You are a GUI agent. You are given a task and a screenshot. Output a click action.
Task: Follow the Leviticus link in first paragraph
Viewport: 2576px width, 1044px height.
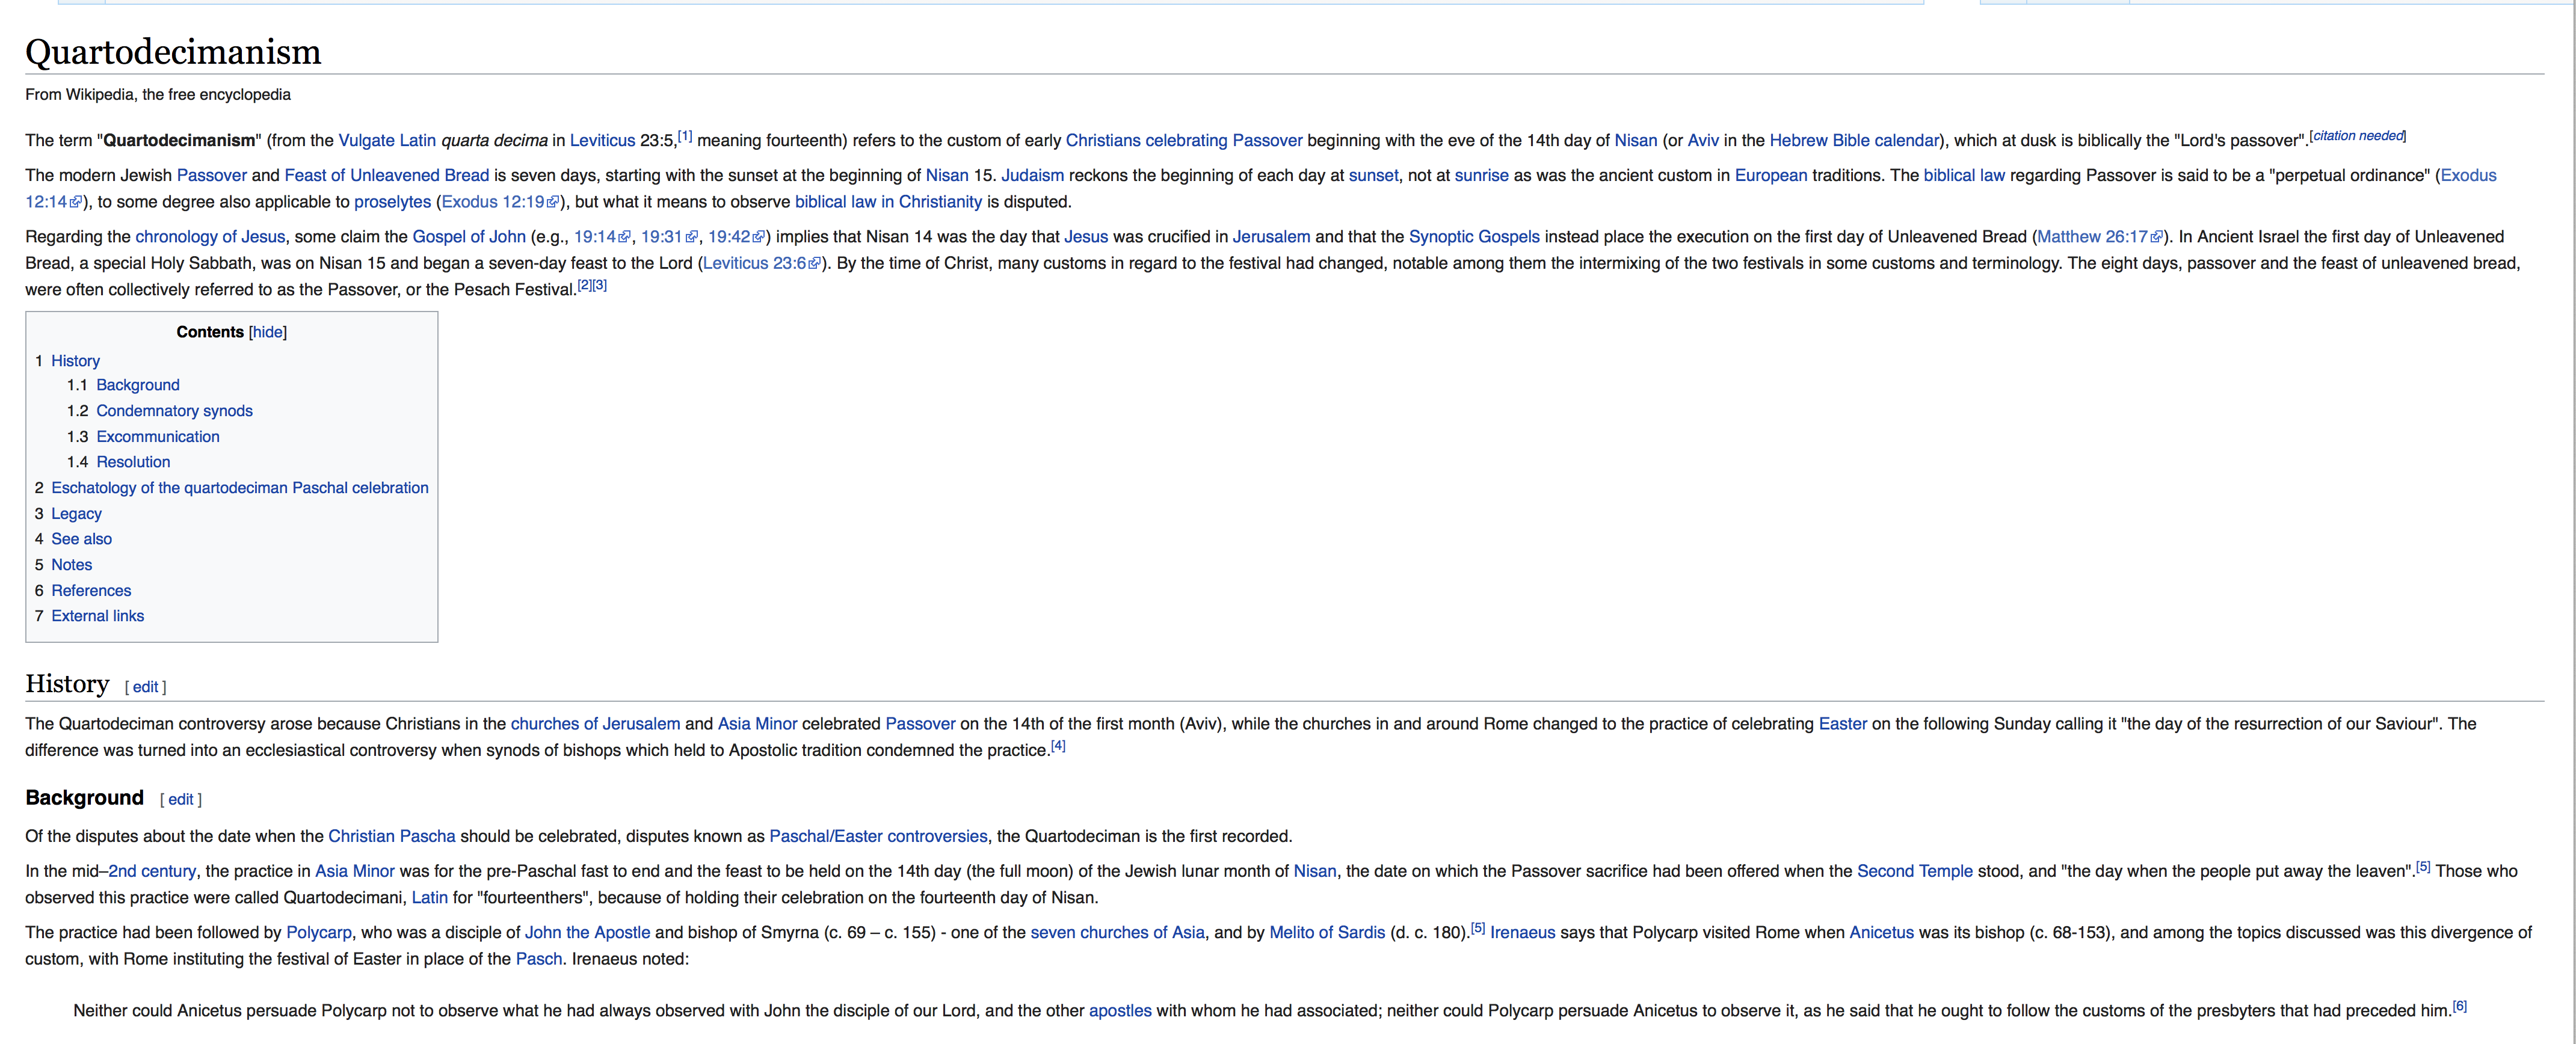(602, 141)
